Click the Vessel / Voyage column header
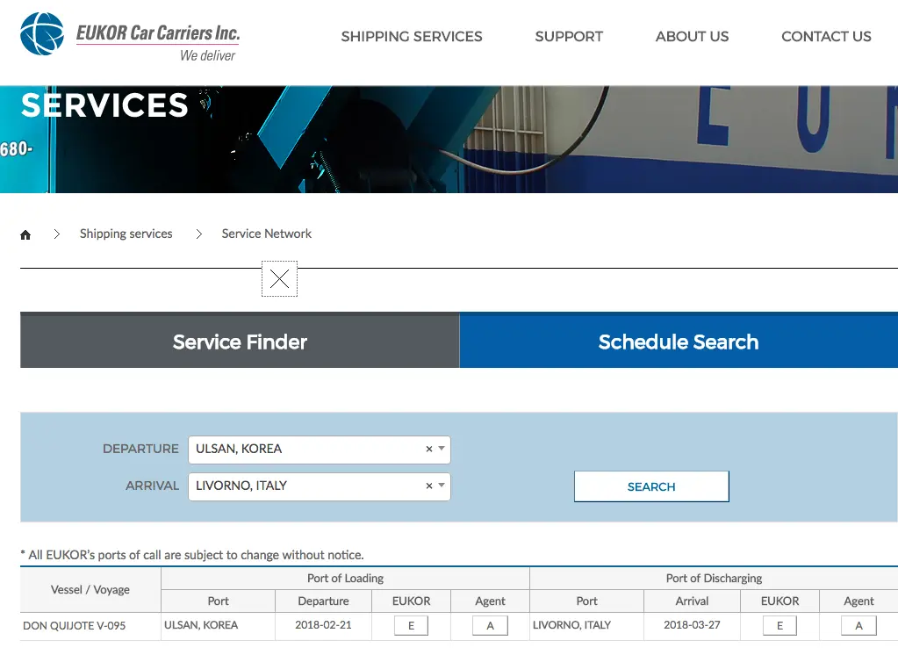 click(90, 590)
